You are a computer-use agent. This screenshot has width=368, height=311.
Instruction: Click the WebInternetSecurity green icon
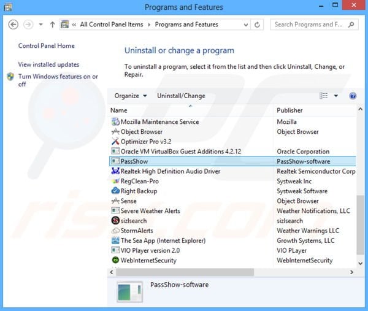point(115,260)
